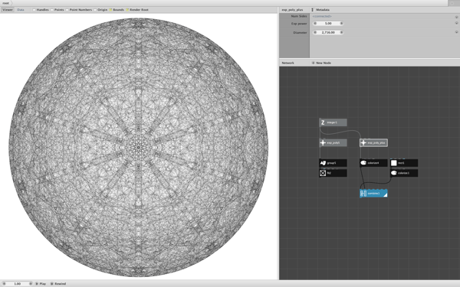Click the Num Sides port label

coord(299,16)
